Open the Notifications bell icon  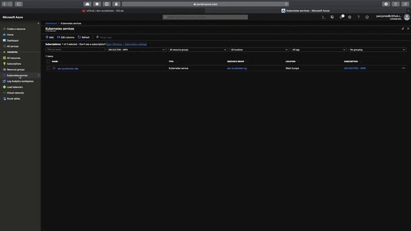(341, 17)
